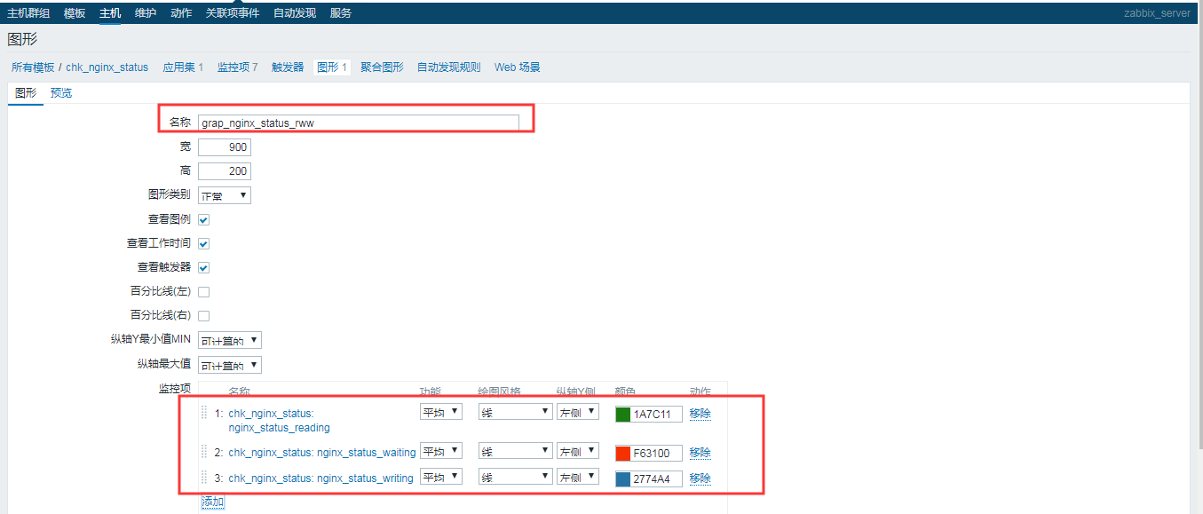Open 功能 dropdown for nginx_status_reading

tap(441, 412)
